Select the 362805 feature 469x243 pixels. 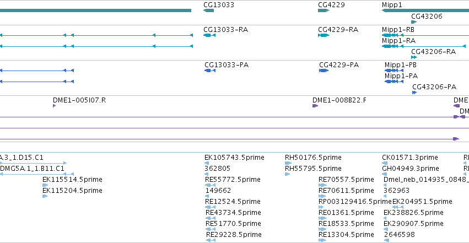218,169
